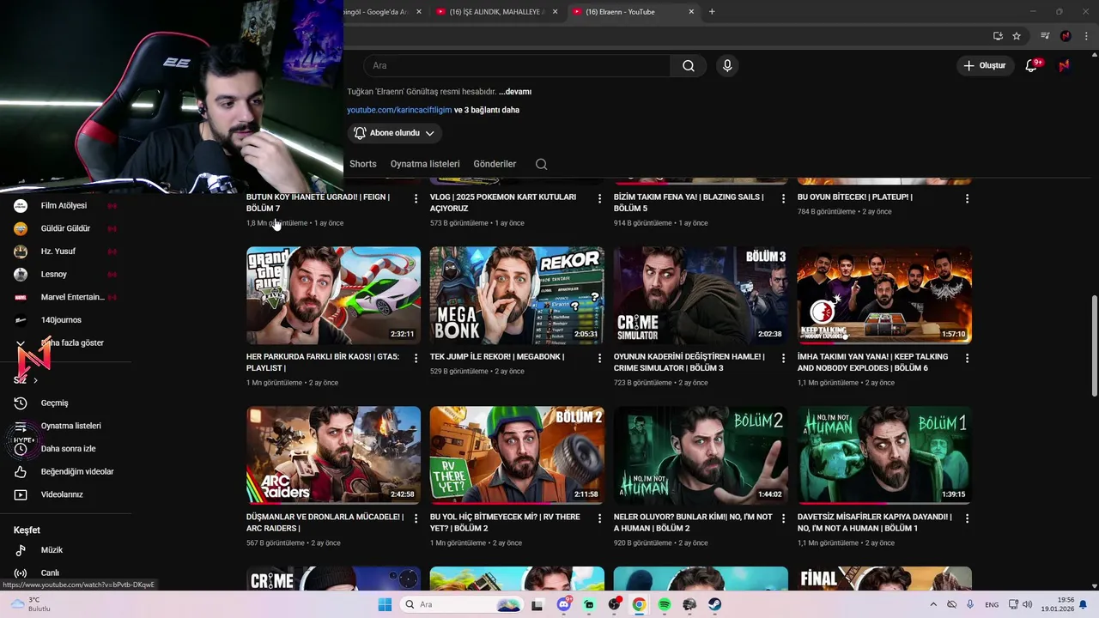
Task: Open options for BU YOL HİÇ BİTMEYECEK Mİ video
Action: [599, 518]
